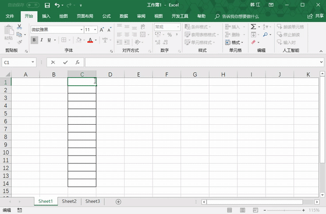Click the Orientation text angle icon
Screen dimensions: 326x214
click(137, 42)
